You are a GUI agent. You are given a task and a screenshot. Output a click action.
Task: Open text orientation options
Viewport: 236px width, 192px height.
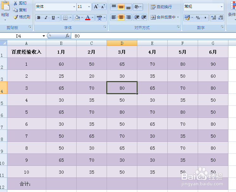pos(138,7)
